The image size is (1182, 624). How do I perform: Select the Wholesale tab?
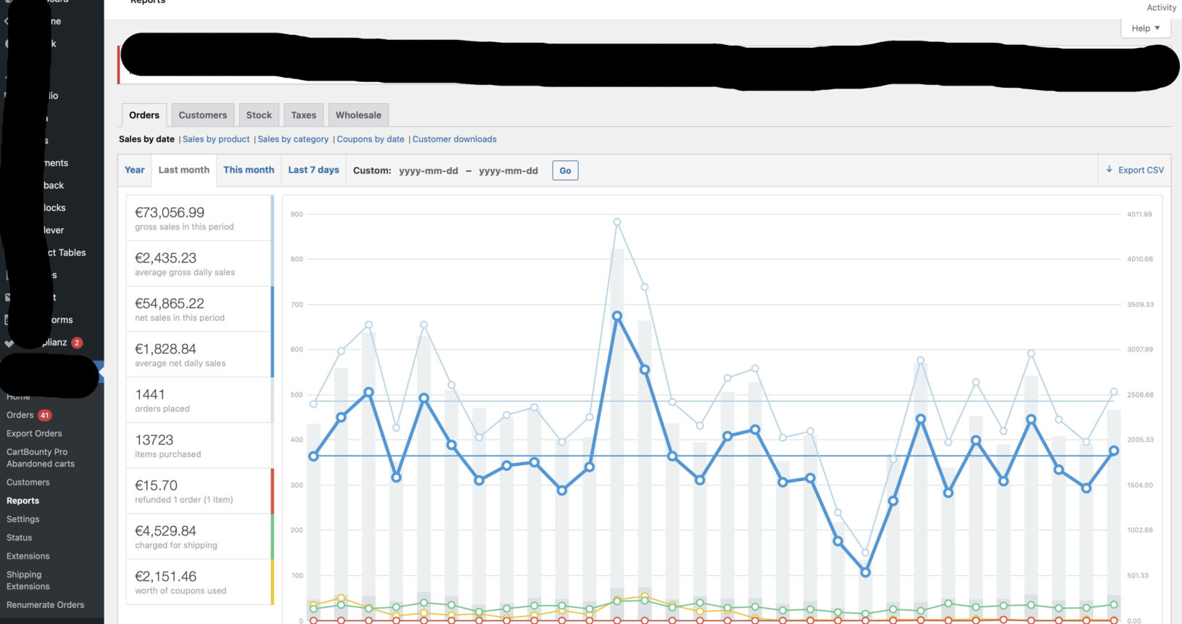(x=358, y=115)
